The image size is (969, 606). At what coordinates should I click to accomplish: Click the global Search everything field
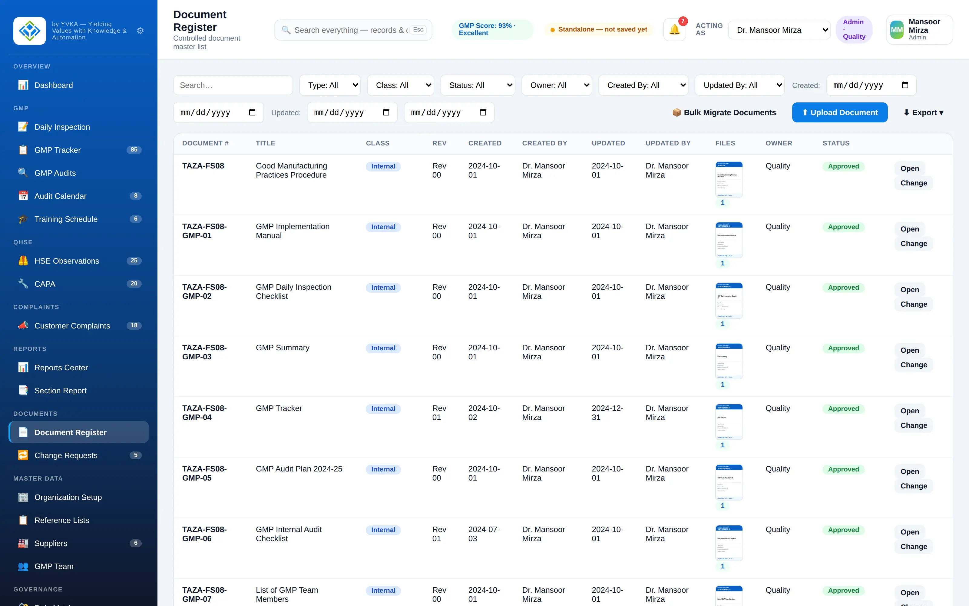[353, 30]
